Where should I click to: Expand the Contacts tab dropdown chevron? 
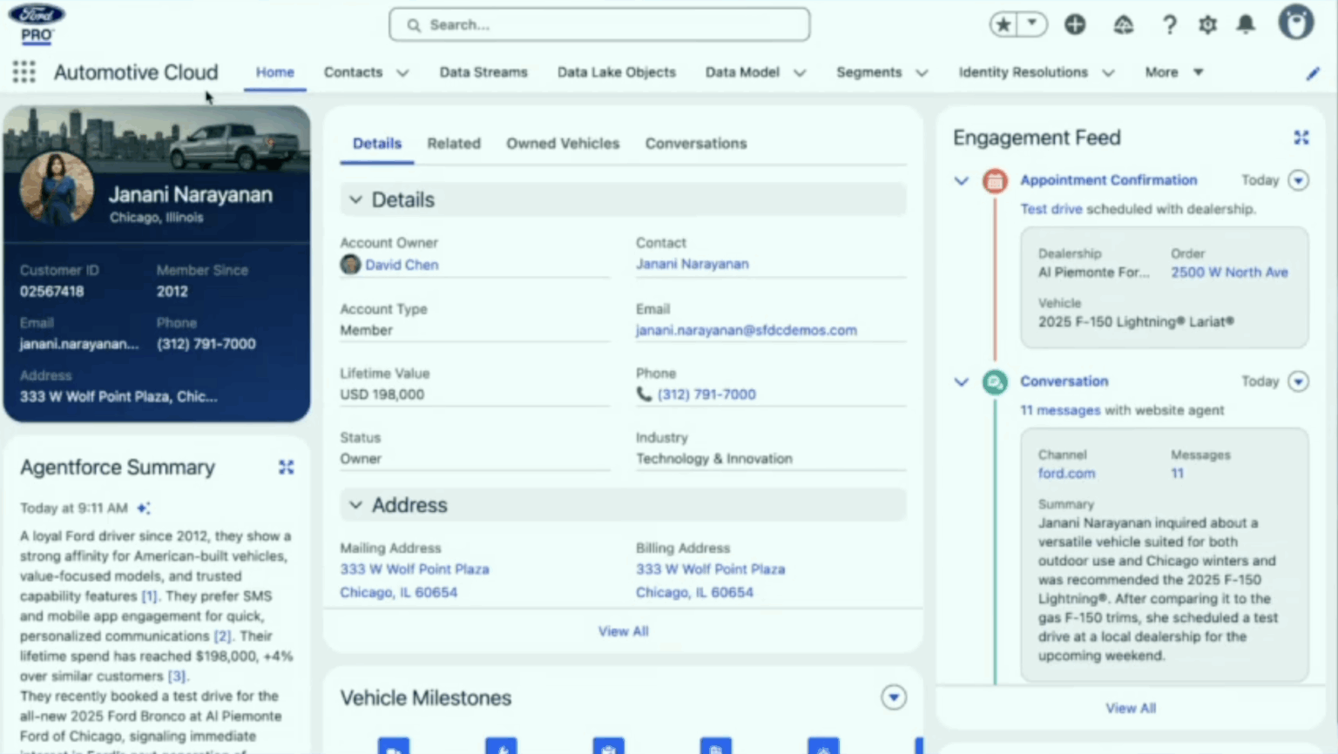(402, 73)
